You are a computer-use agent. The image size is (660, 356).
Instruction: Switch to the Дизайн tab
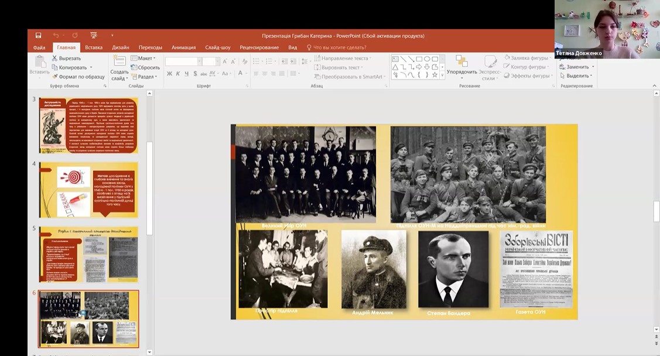tap(121, 47)
